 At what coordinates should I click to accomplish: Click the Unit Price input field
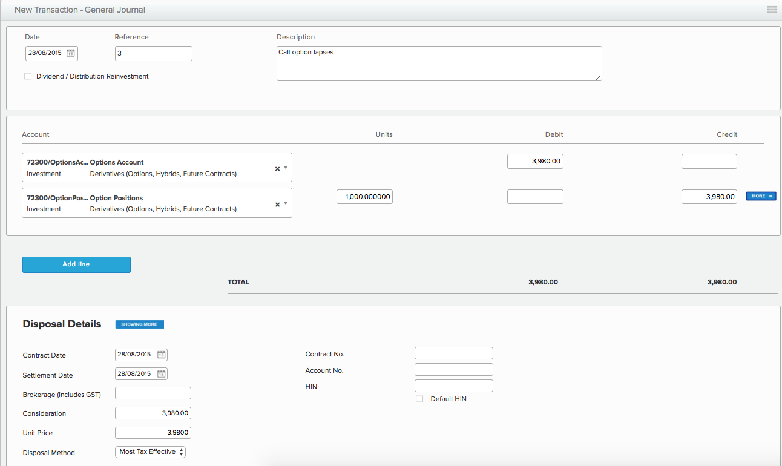point(153,433)
